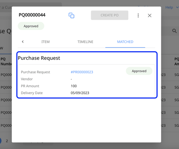This screenshot has width=179, height=149.
Task: Open the #PR00000023 purchase request link
Action: point(82,72)
